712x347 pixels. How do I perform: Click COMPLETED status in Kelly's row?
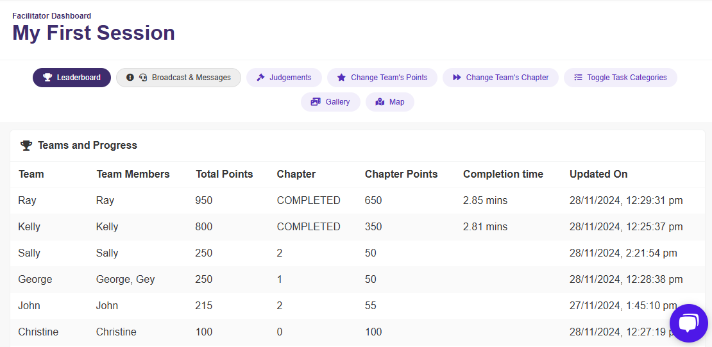point(309,226)
